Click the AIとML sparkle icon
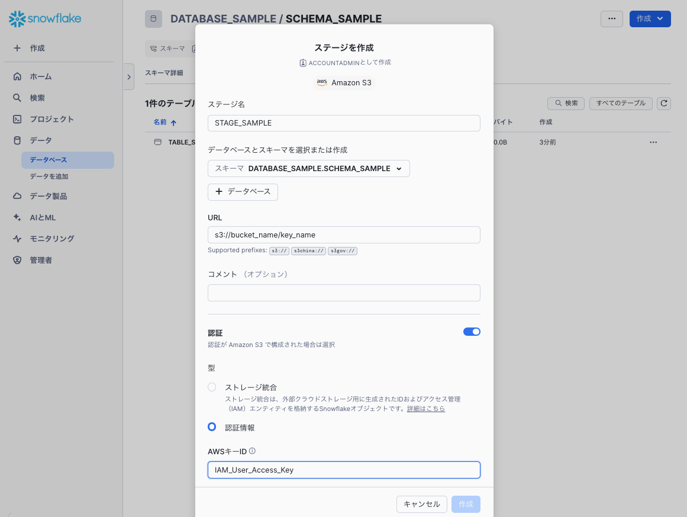This screenshot has height=517, width=687. pyautogui.click(x=17, y=217)
